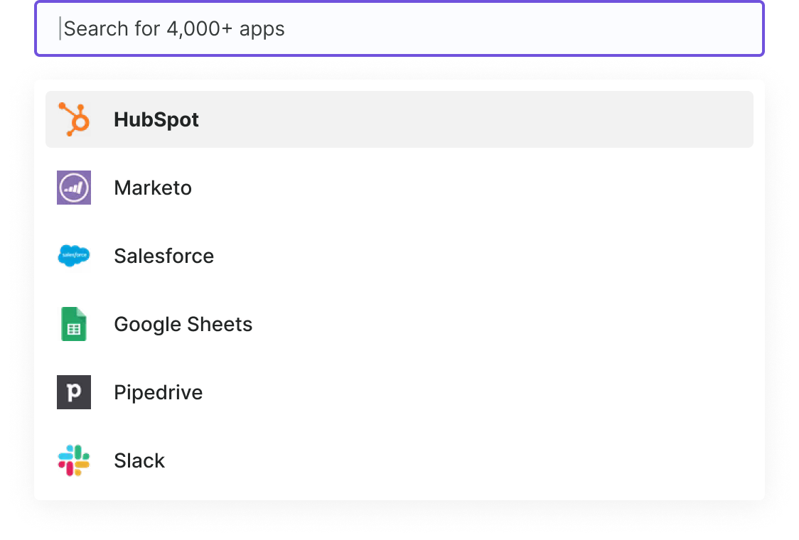Click the "Google Sheets" text label
The width and height of the screenshot is (799, 540).
[x=183, y=325]
